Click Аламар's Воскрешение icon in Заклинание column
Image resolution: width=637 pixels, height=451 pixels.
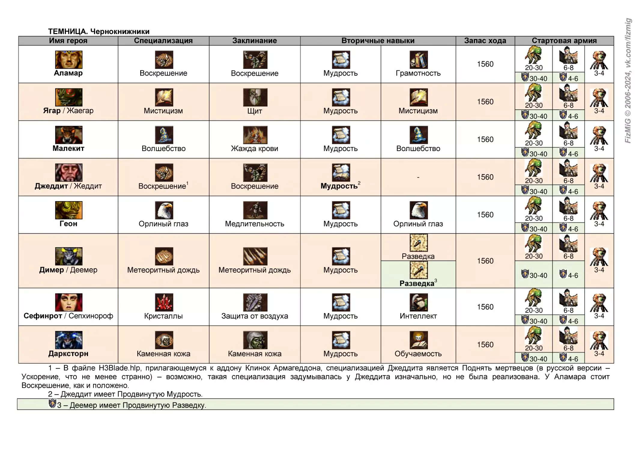[x=255, y=60]
